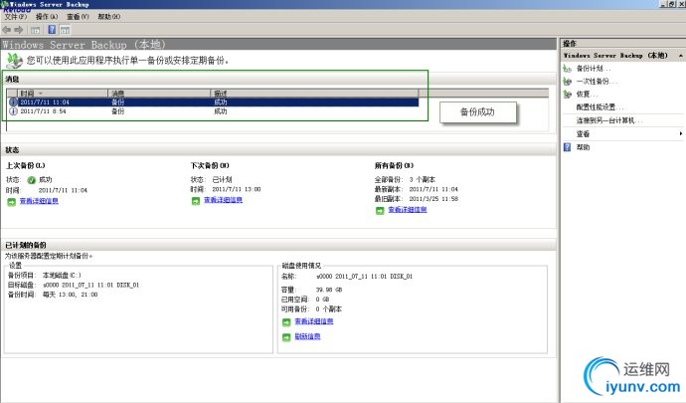Click the 刷新信息 link
The image size is (686, 403).
(307, 336)
